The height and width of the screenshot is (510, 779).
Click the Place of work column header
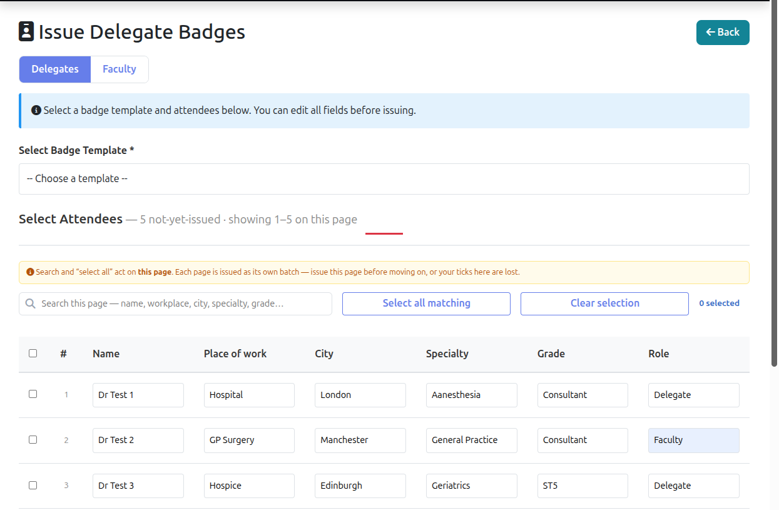click(x=235, y=354)
